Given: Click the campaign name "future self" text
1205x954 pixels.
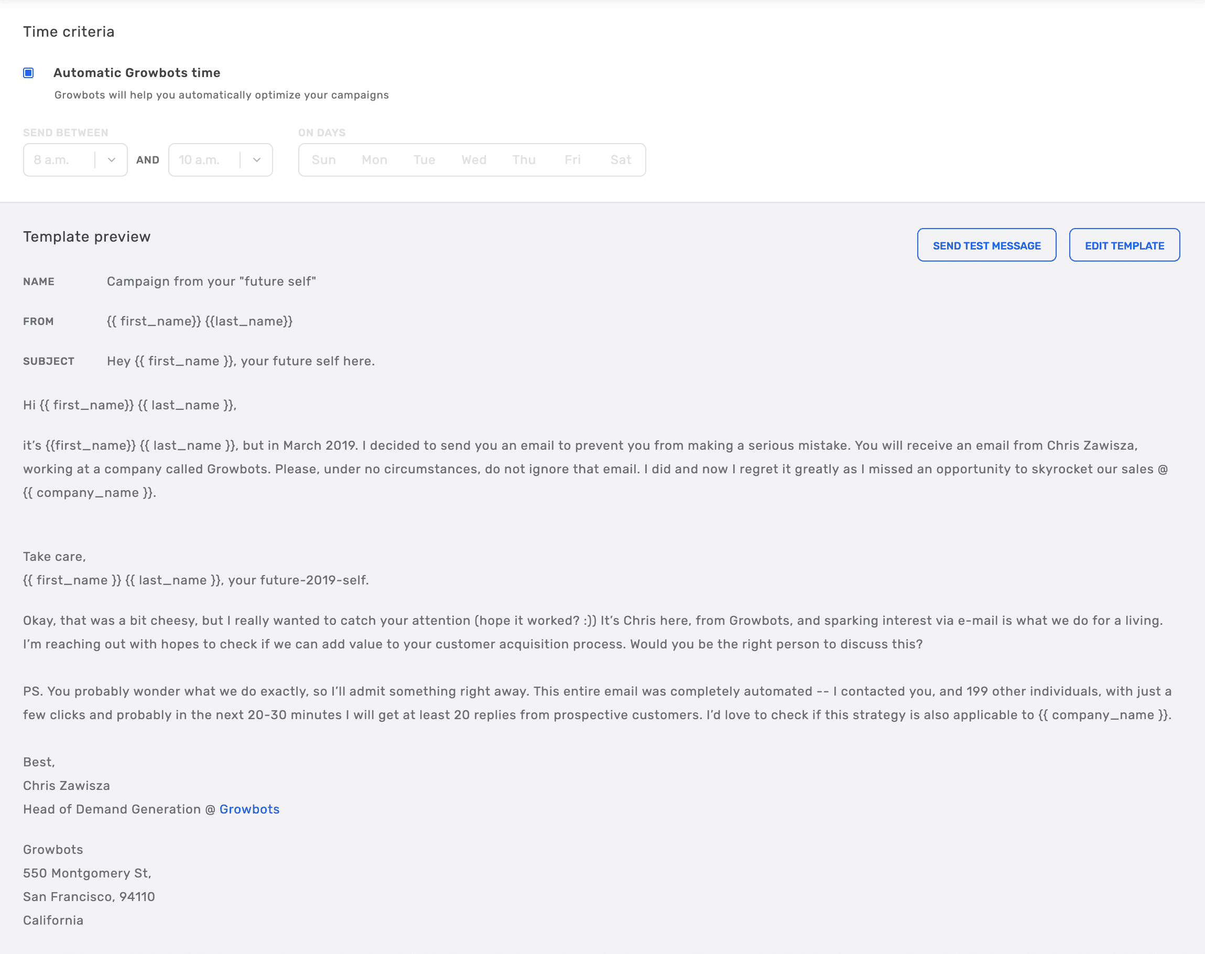Looking at the screenshot, I should pyautogui.click(x=212, y=281).
